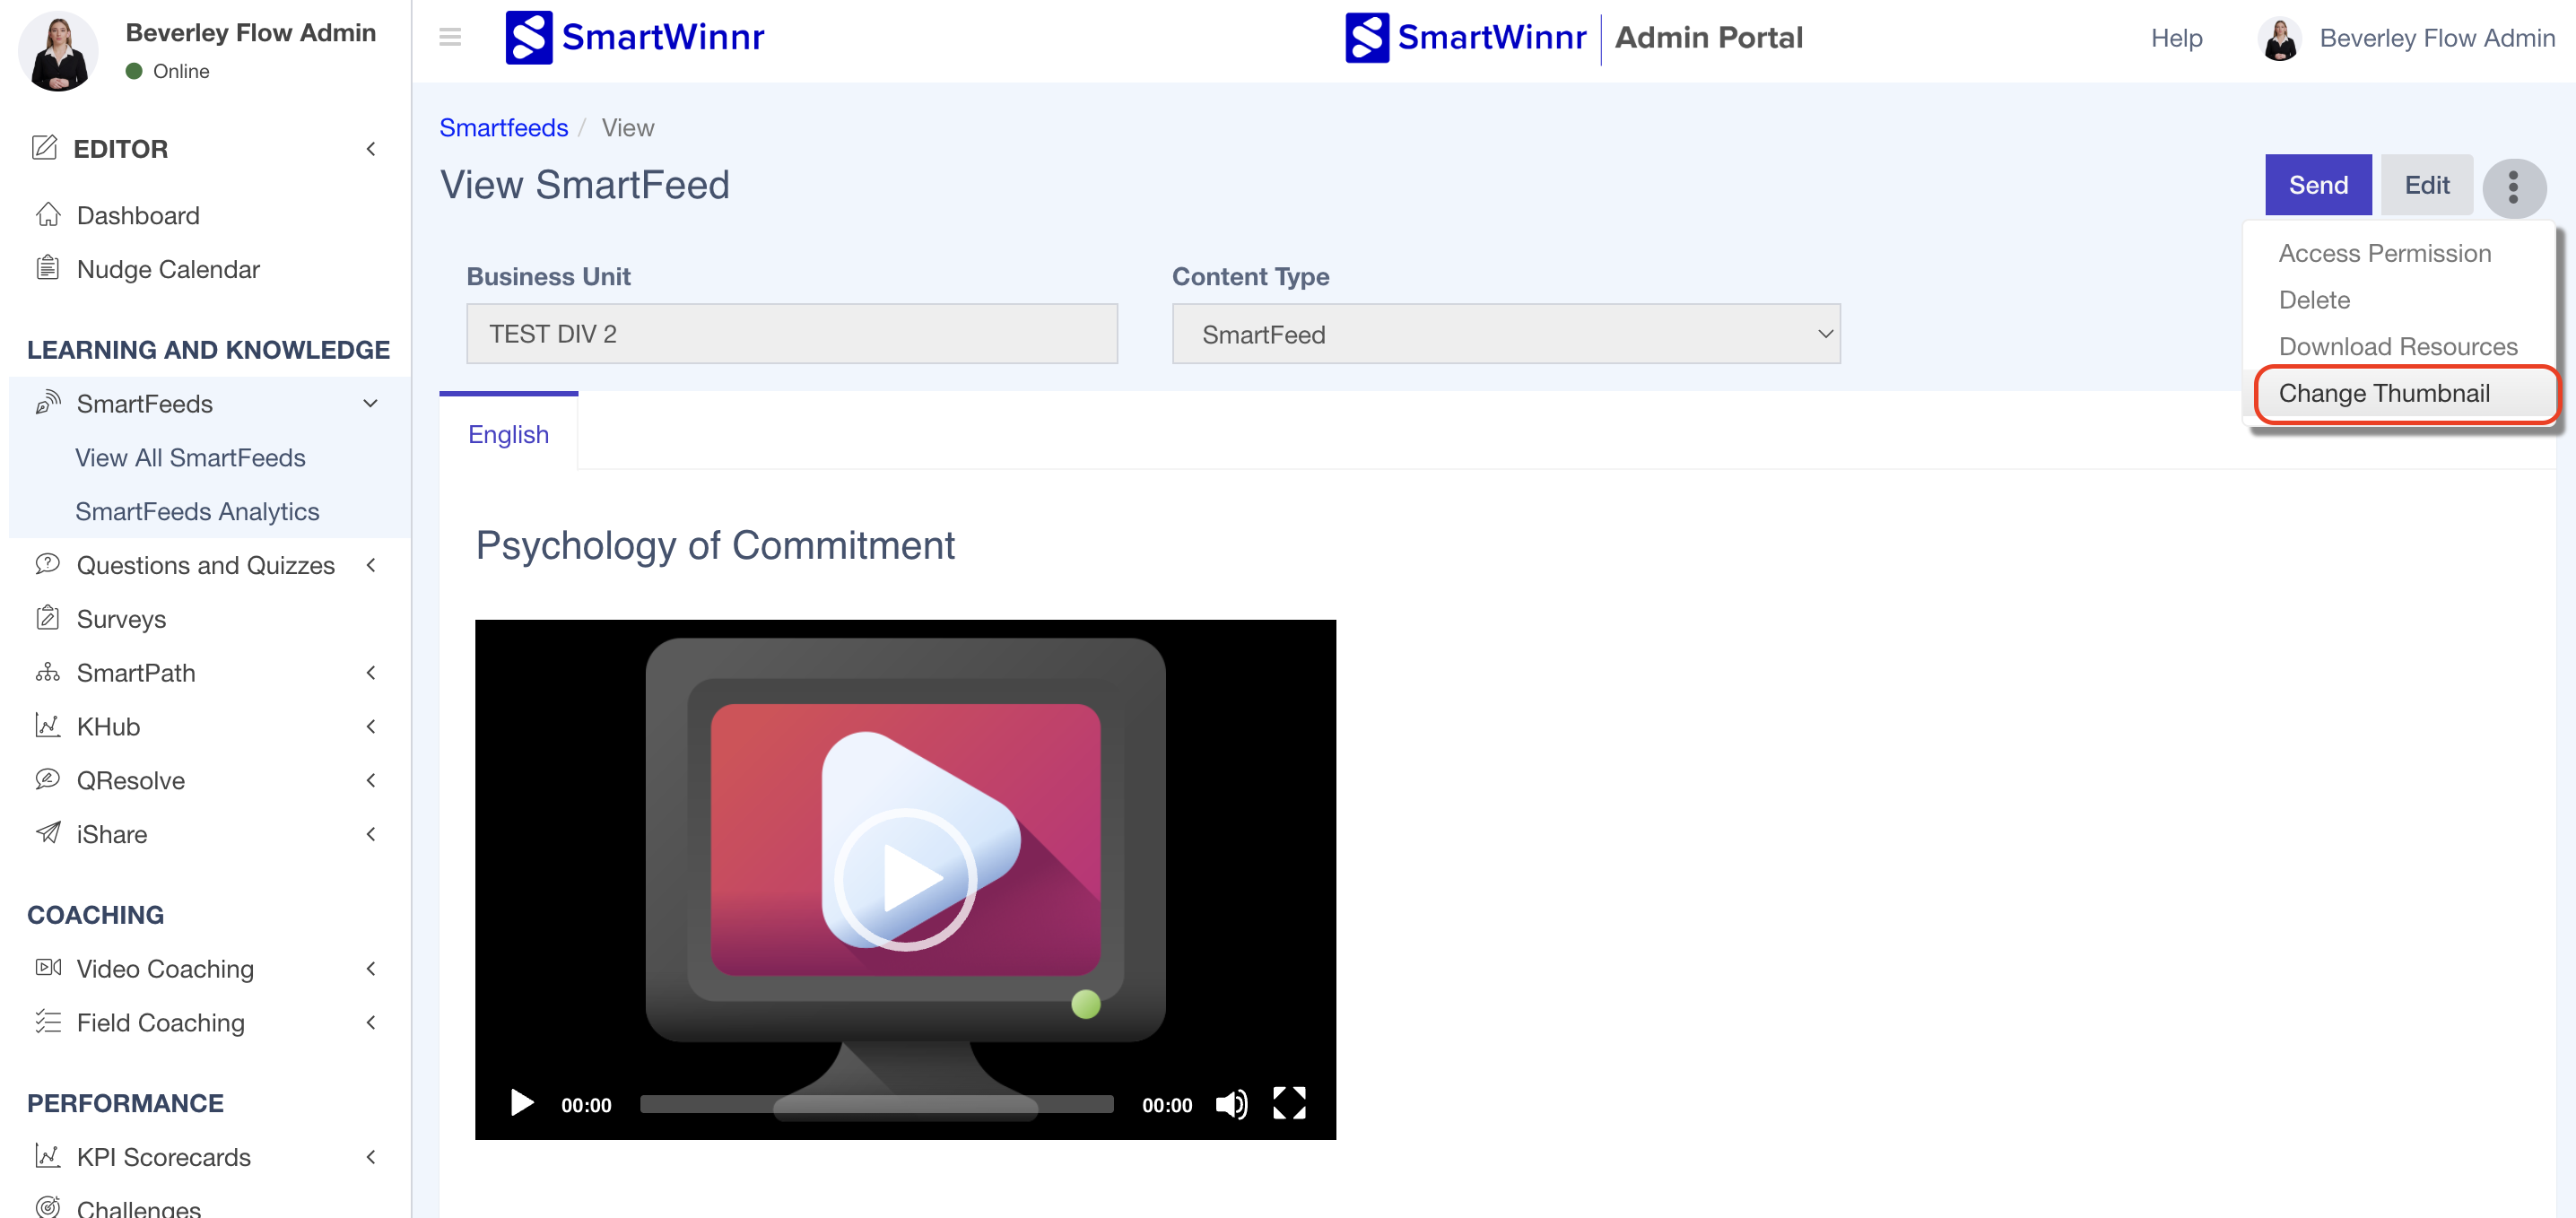
Task: Expand the SmartPath chevron
Action: (371, 673)
